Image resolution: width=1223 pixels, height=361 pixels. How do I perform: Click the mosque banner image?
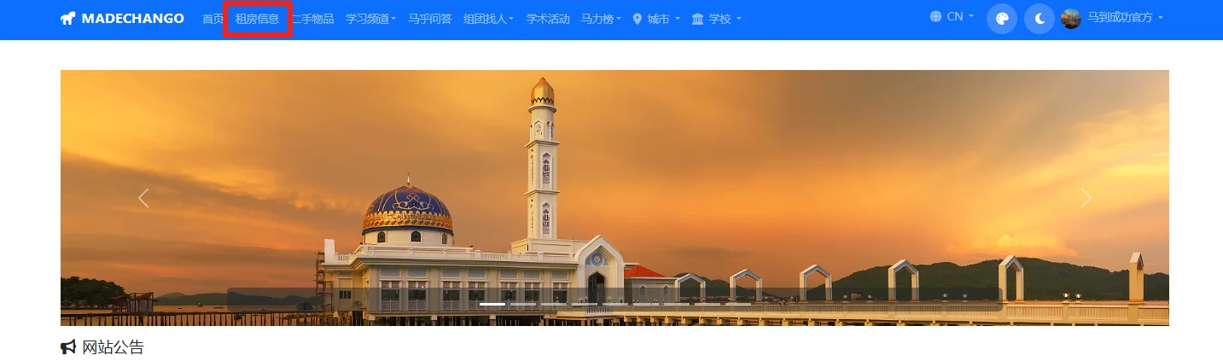pos(614,198)
